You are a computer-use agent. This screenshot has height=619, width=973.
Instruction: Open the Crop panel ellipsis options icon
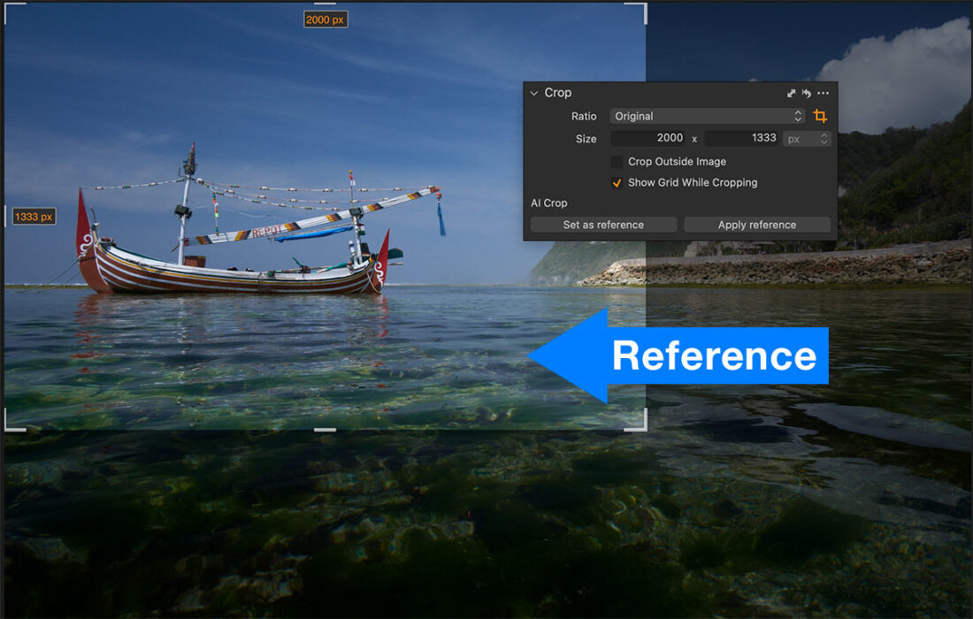[824, 93]
